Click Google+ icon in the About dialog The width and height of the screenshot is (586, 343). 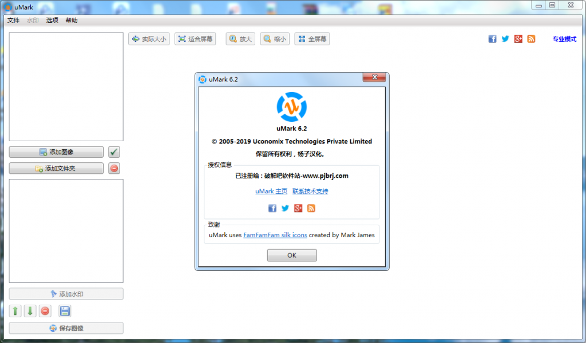(x=298, y=208)
